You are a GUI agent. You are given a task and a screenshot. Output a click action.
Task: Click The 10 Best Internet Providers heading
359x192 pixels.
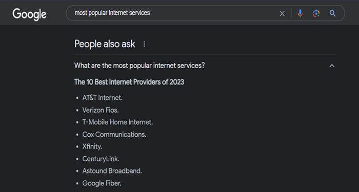[129, 82]
